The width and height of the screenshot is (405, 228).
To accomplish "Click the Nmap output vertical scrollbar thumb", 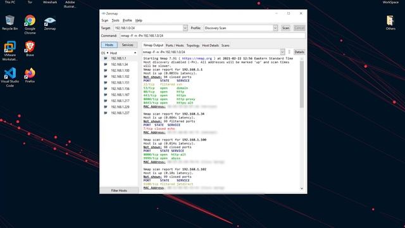I will pyautogui.click(x=301, y=84).
